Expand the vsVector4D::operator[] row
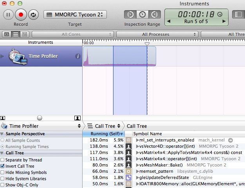The width and height of the screenshot is (245, 188). (137, 146)
